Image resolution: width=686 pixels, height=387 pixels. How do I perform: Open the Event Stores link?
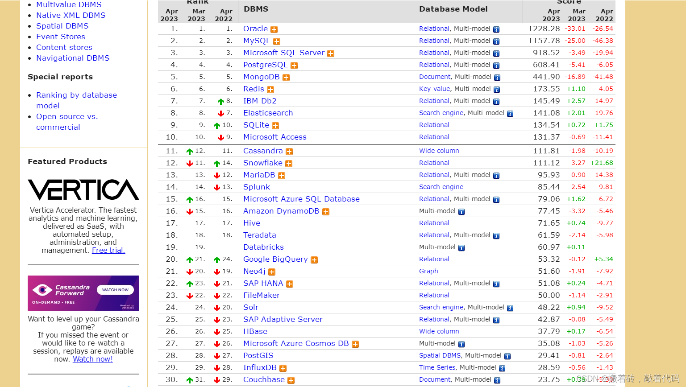61,37
